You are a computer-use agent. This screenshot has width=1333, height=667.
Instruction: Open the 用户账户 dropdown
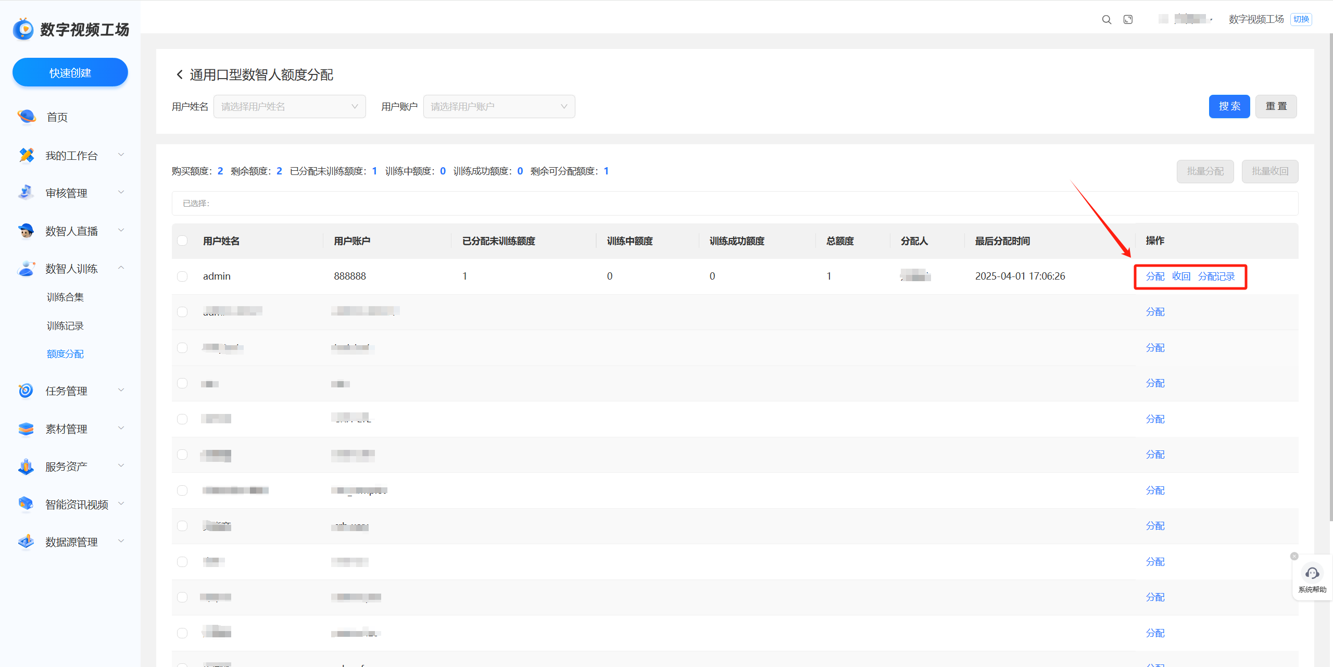[499, 107]
